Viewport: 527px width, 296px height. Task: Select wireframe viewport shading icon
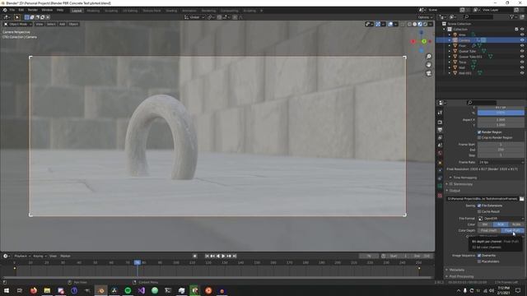tap(409, 24)
